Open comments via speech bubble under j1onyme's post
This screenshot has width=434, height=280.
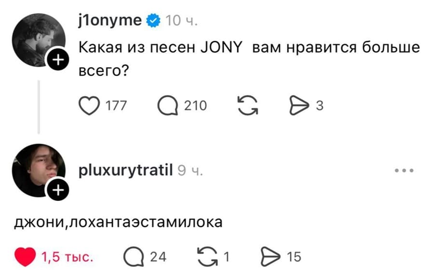pyautogui.click(x=167, y=105)
